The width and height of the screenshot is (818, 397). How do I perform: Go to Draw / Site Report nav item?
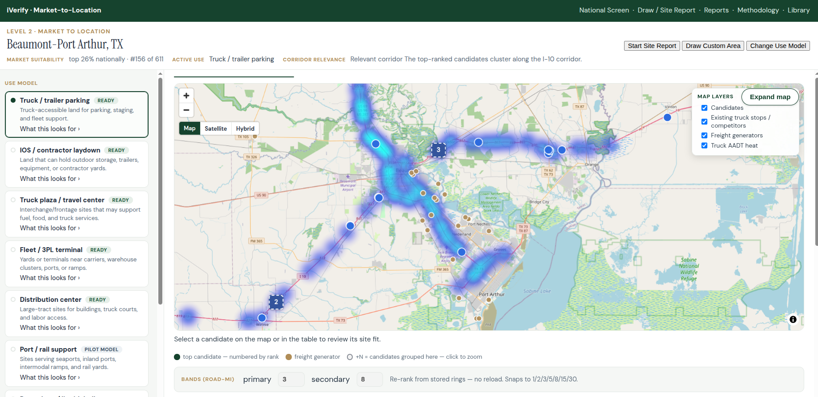point(666,10)
